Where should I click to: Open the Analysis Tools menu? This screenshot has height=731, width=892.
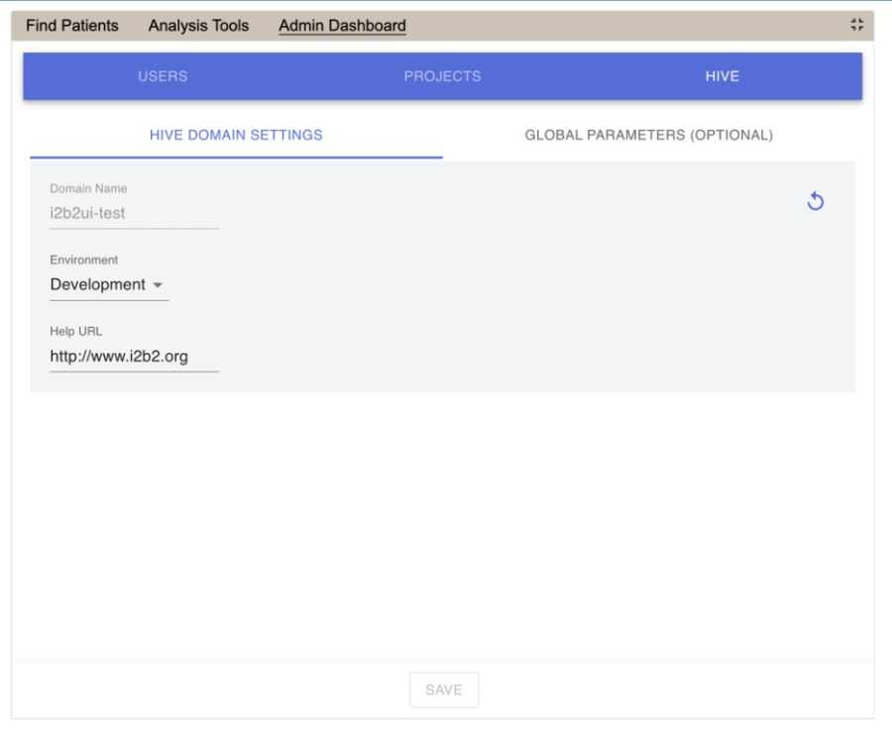tap(198, 26)
